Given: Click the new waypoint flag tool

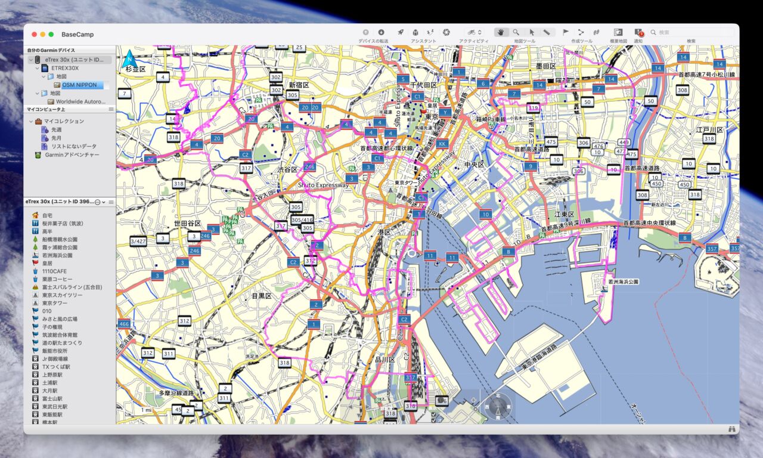Looking at the screenshot, I should pos(566,32).
